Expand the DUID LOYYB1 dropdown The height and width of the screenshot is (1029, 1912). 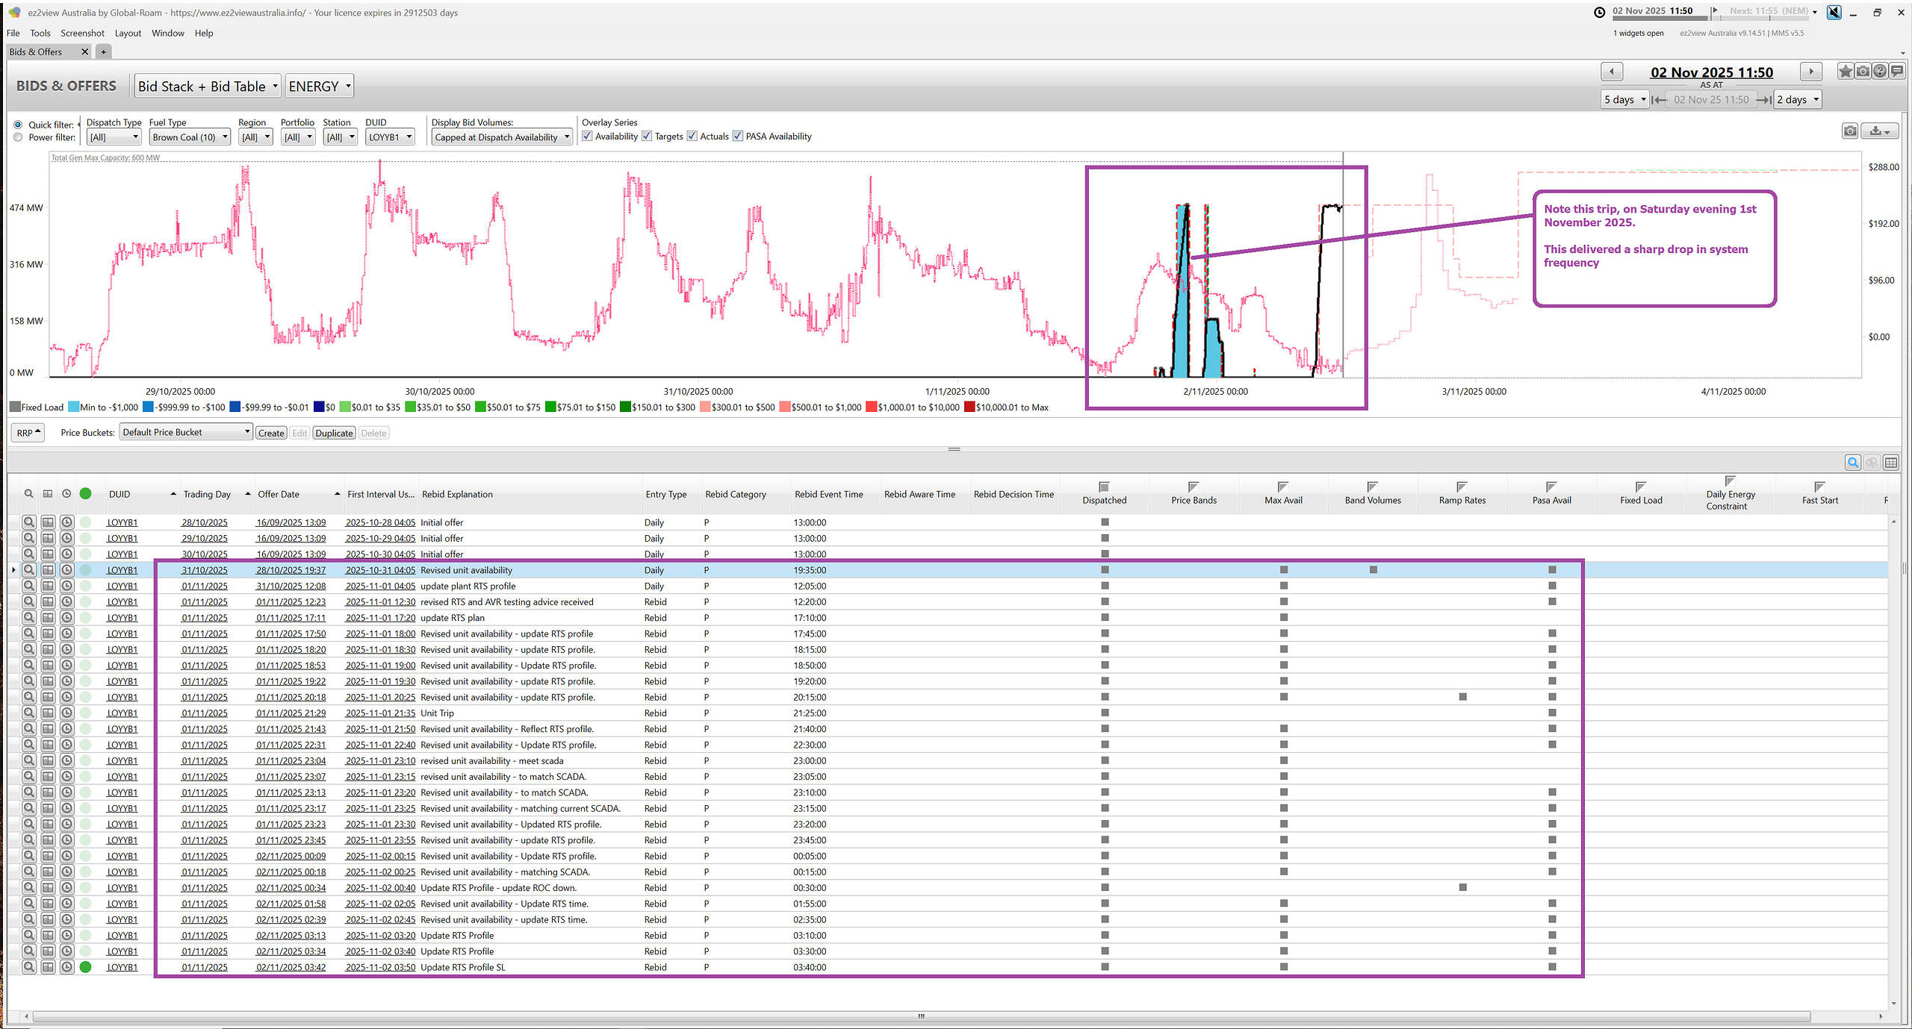[x=389, y=137]
